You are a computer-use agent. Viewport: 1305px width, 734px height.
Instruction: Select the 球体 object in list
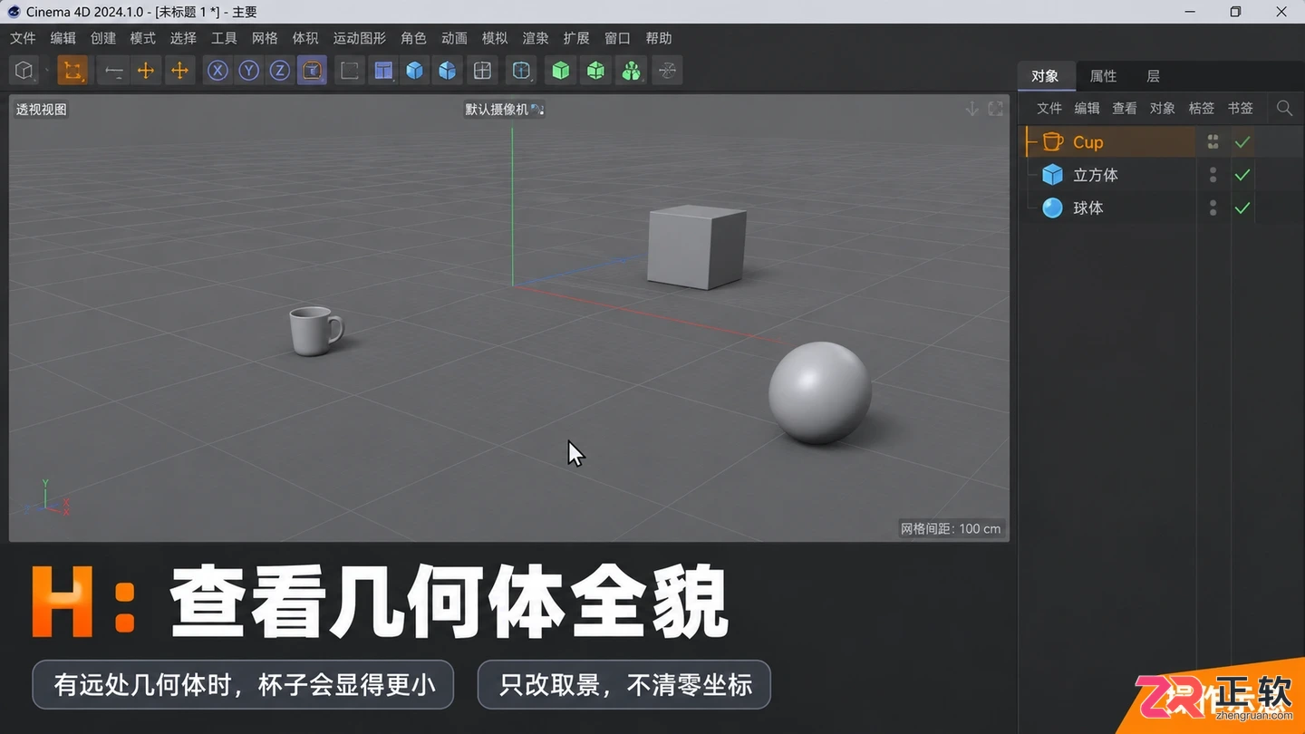[1088, 208]
